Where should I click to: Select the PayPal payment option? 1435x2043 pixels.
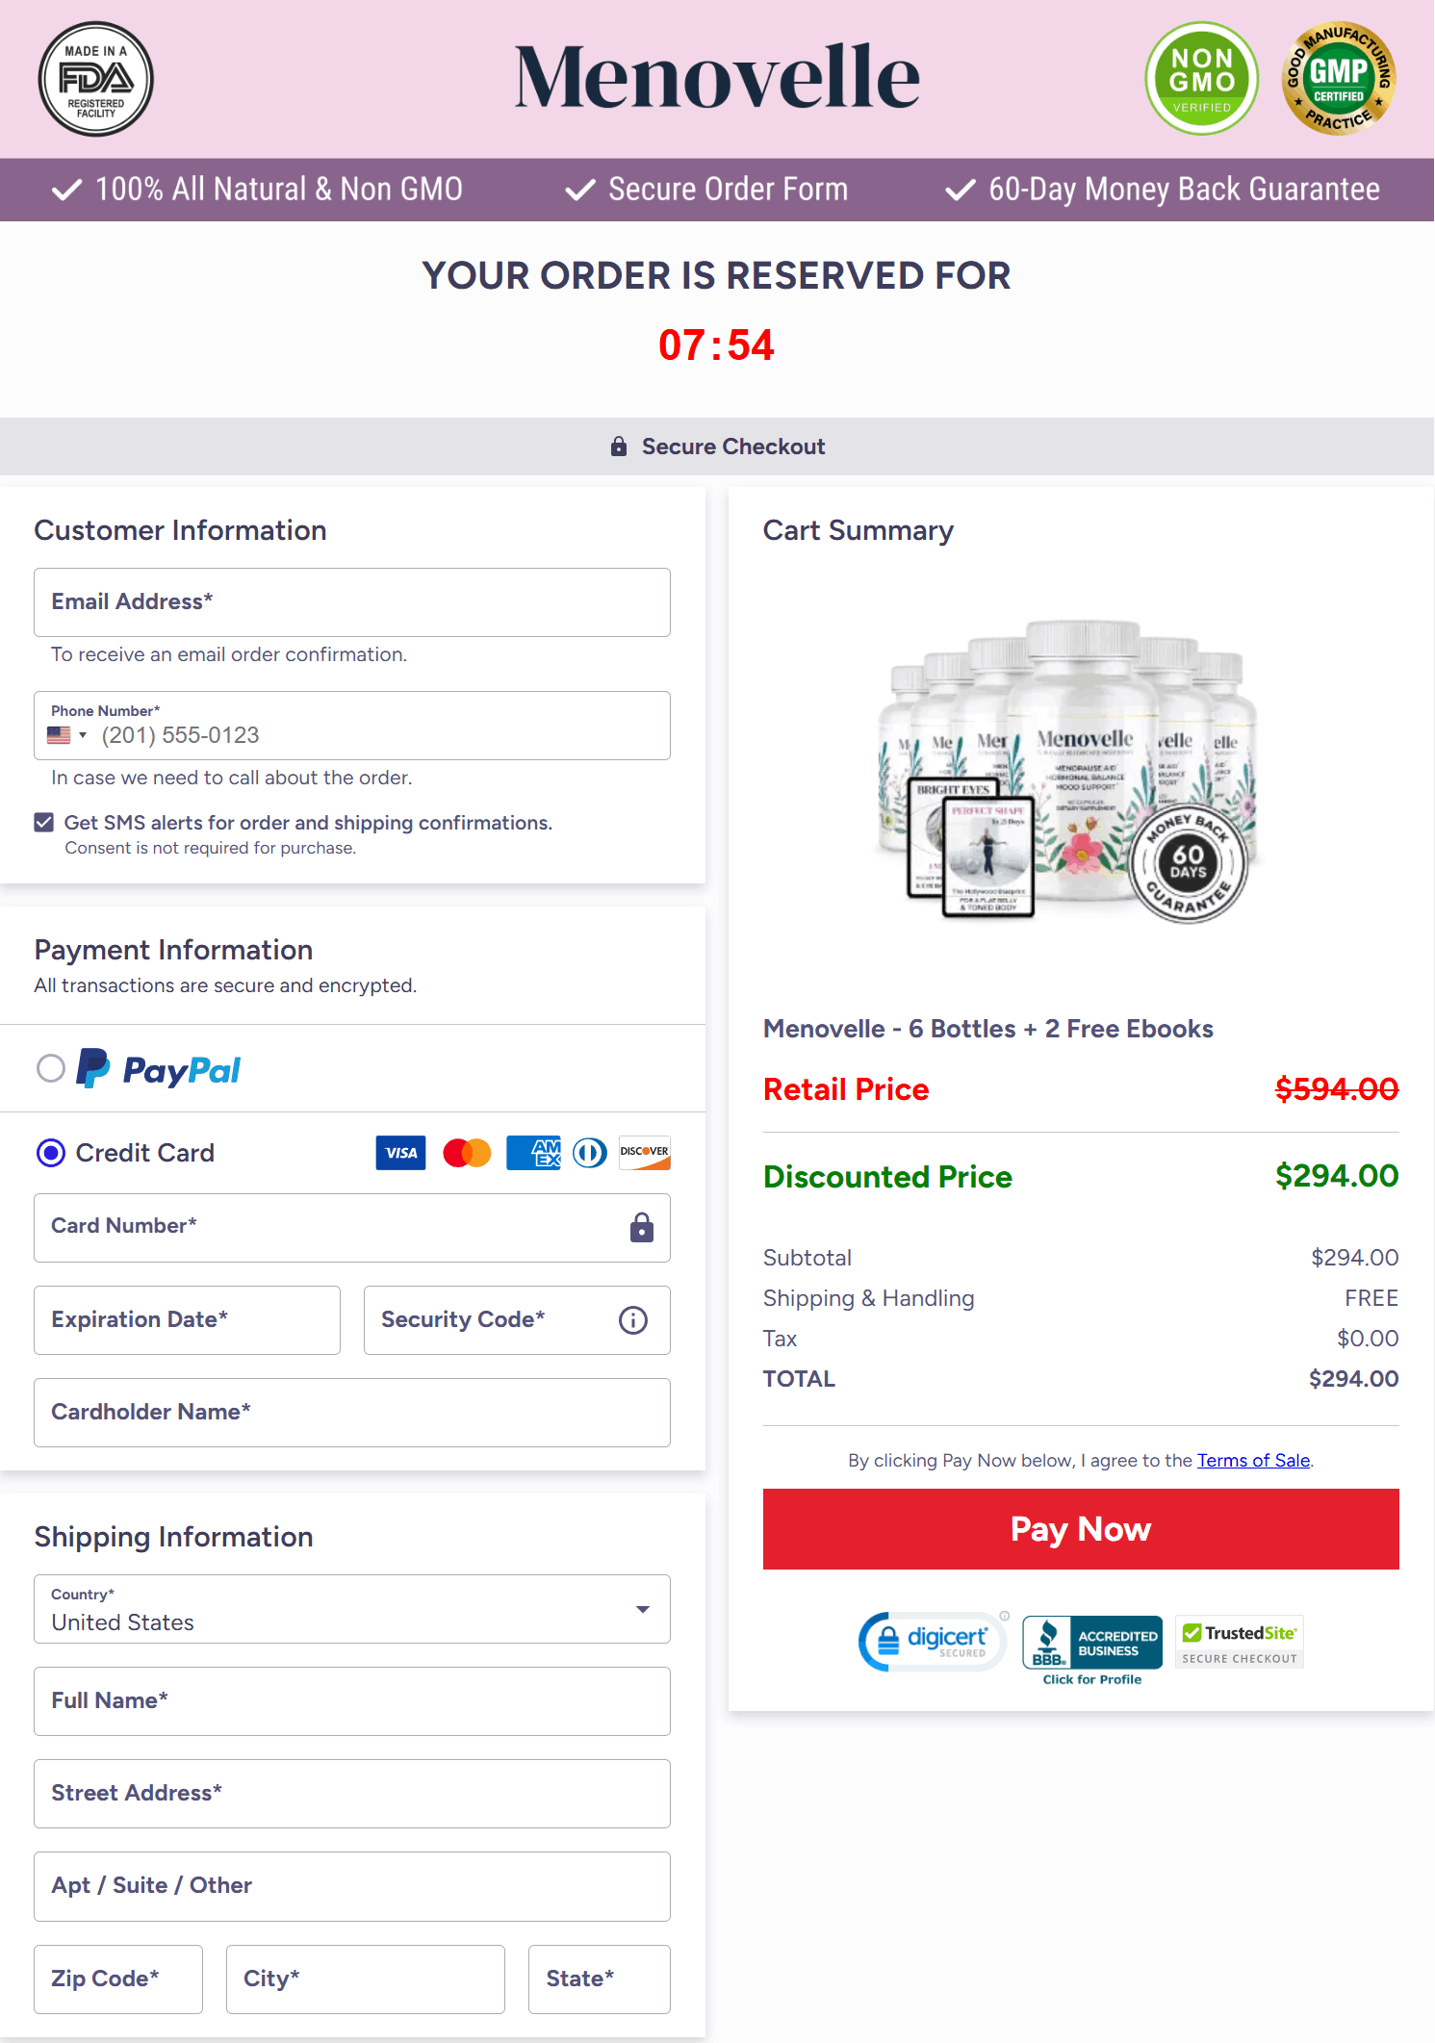click(x=53, y=1068)
